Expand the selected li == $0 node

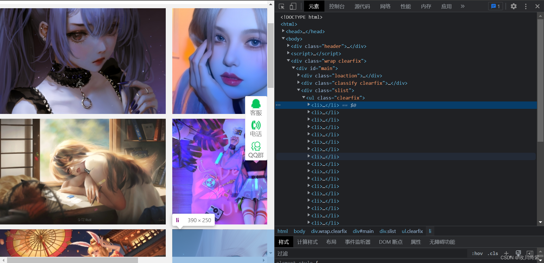tap(309, 105)
